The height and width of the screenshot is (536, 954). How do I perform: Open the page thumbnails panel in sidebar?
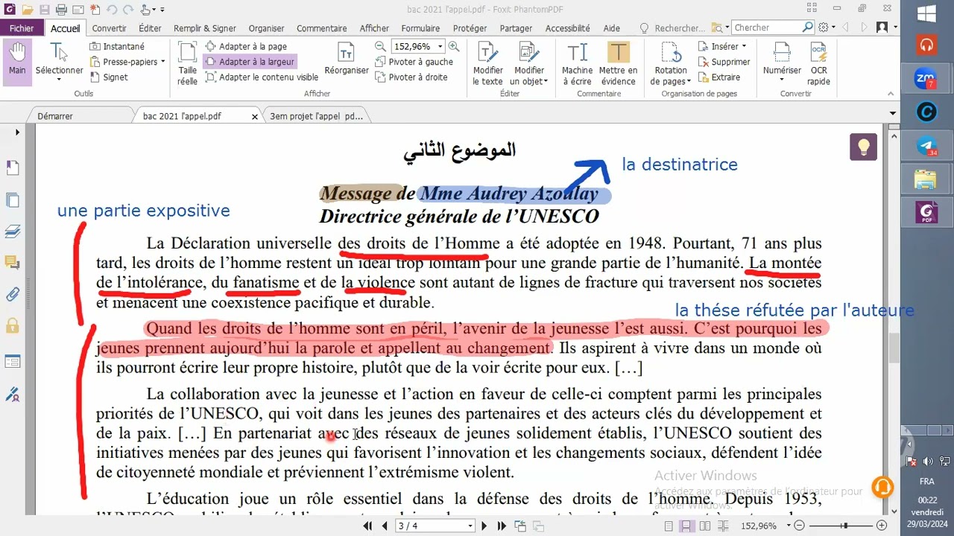tap(12, 169)
